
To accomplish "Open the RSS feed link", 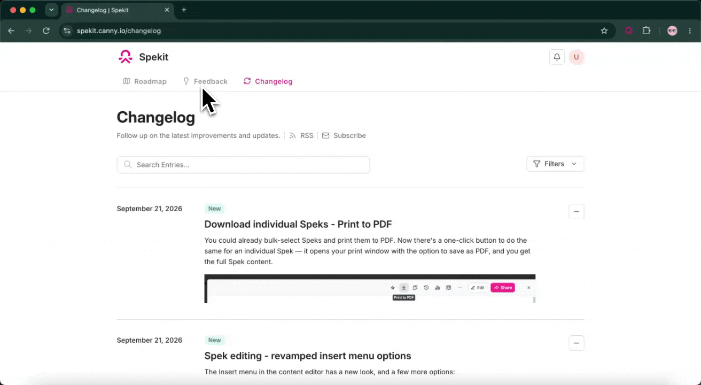I will coord(301,136).
